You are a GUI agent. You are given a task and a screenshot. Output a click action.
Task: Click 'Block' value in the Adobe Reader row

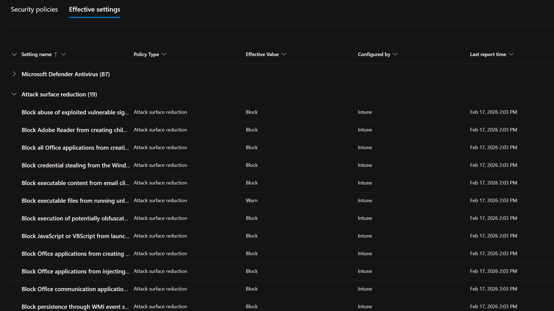[x=252, y=130]
